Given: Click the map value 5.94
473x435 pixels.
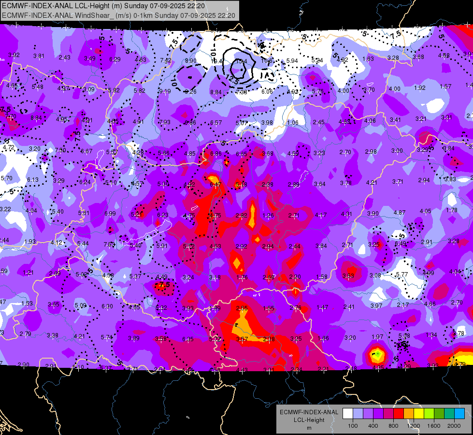Looking at the screenshot, I should pyautogui.click(x=292, y=61).
